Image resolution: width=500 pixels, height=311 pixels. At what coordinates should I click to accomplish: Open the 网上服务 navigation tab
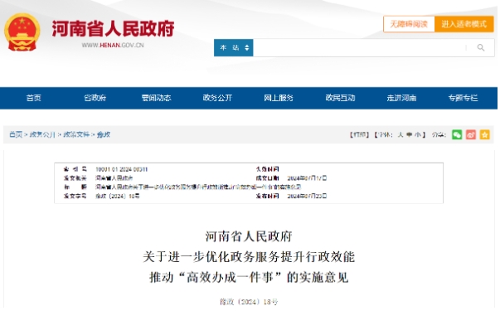pyautogui.click(x=279, y=98)
